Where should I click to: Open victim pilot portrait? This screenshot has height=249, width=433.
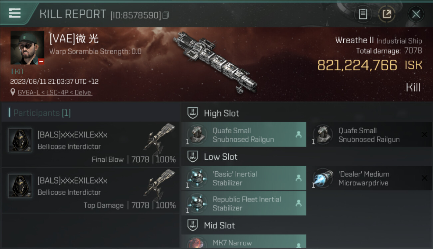click(27, 48)
